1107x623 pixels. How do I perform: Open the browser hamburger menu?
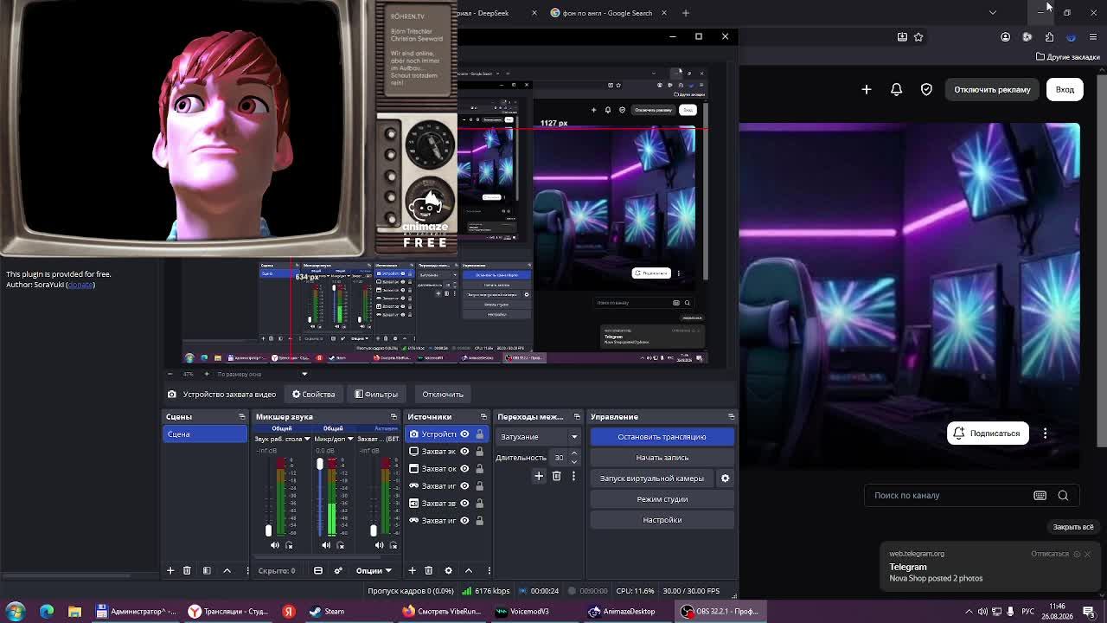[1093, 36]
